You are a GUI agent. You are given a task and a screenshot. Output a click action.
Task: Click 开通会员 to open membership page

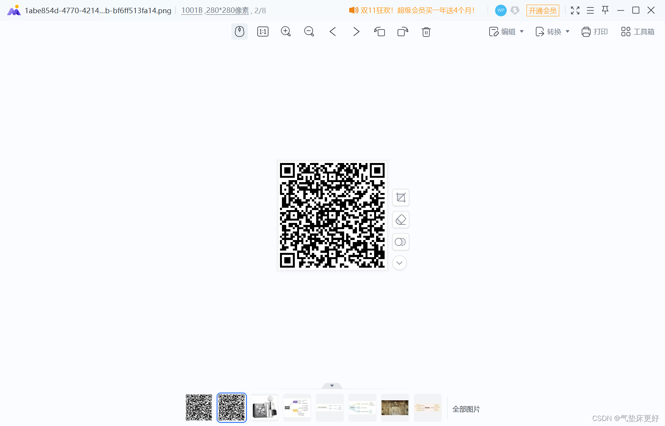click(542, 11)
